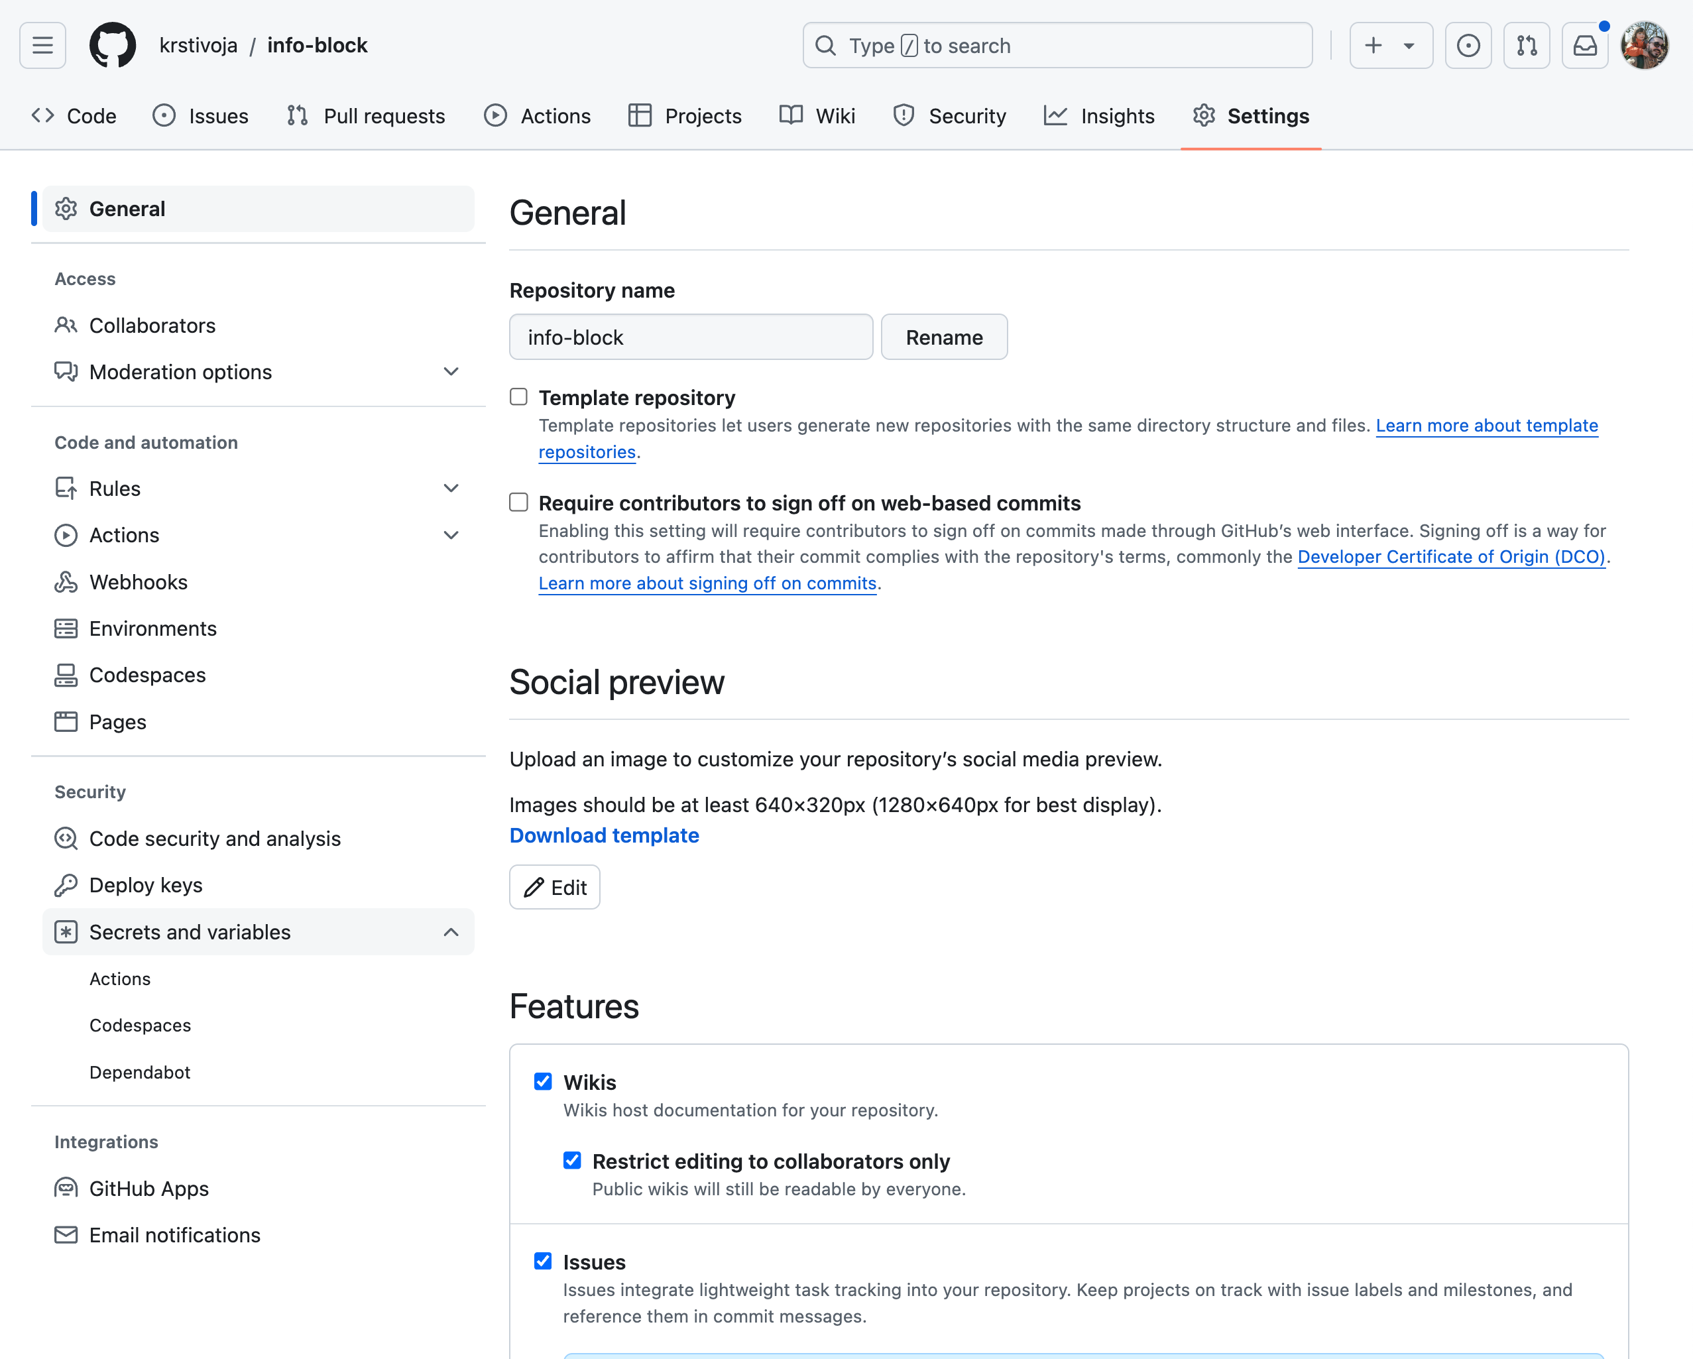
Task: Collapse the Secrets and variables chevron
Action: [x=451, y=932]
